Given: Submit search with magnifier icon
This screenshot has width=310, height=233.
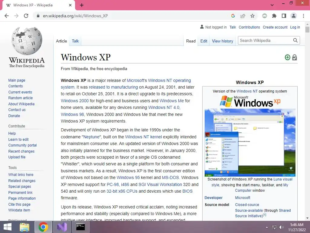Looking at the screenshot, I should [x=295, y=40].
